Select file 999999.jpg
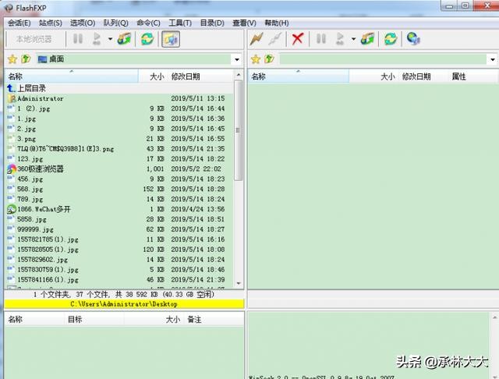 (119, 229)
